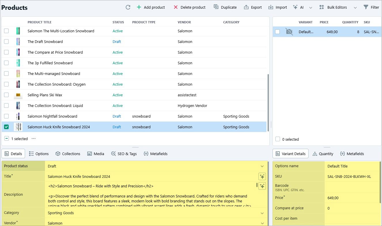The height and width of the screenshot is (226, 382).
Task: Open the product Metafields tab
Action: pyautogui.click(x=156, y=154)
